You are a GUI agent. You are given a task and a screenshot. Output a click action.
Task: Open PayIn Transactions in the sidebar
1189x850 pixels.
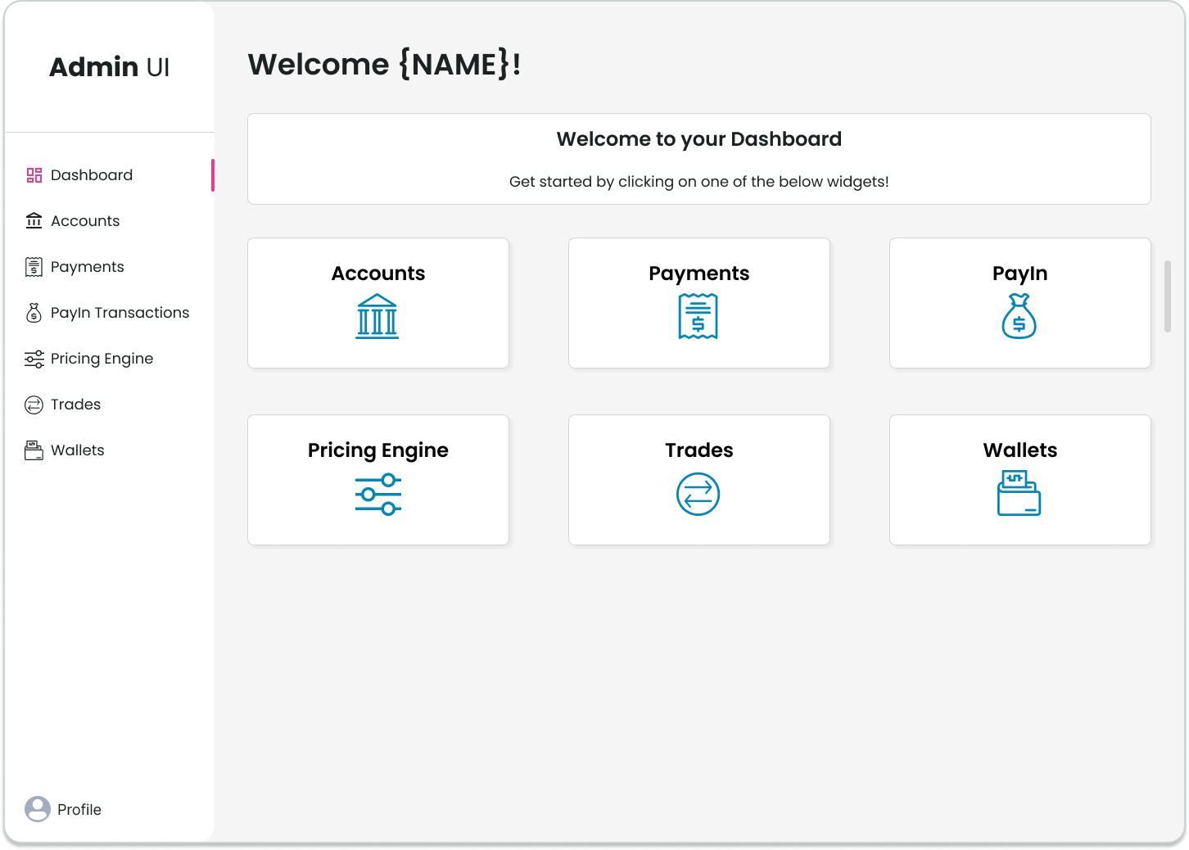[120, 313]
